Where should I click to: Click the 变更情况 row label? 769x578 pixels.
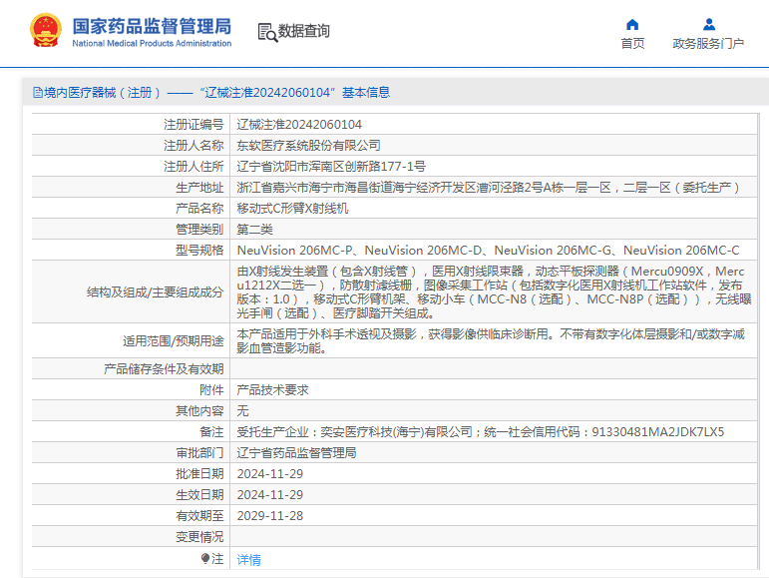click(199, 537)
